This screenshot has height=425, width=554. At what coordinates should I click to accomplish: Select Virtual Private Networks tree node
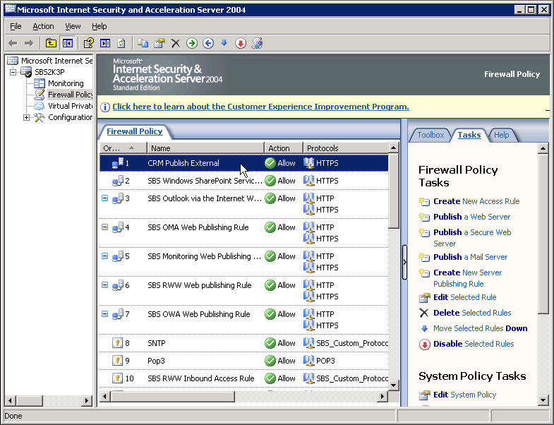(x=70, y=106)
